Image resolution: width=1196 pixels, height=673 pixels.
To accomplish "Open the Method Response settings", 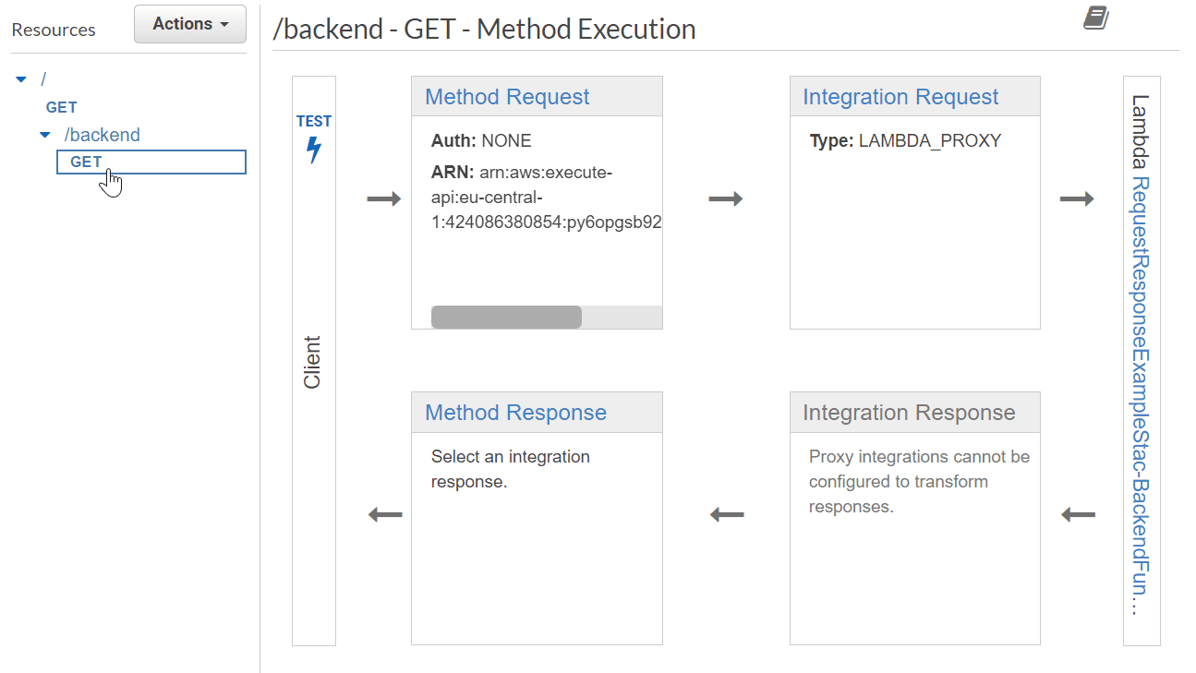I will 515,413.
